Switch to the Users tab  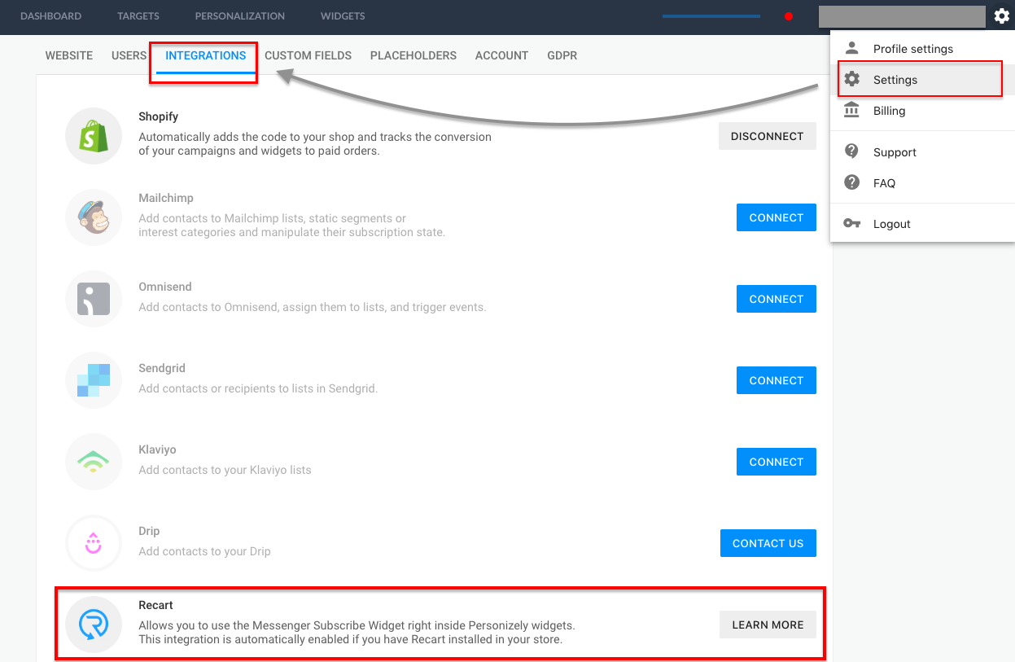129,55
